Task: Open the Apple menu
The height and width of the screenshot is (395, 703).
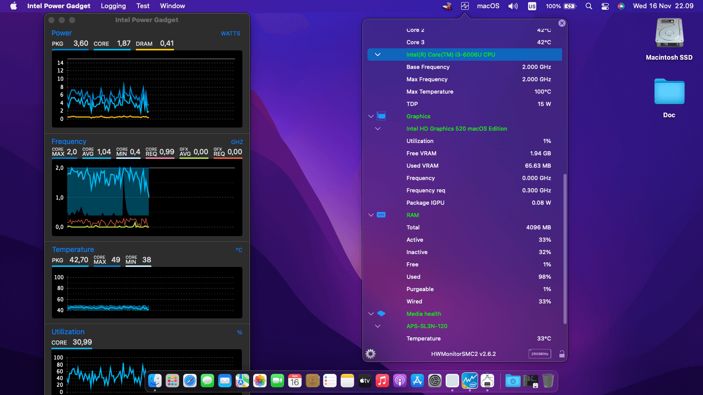Action: coord(14,6)
